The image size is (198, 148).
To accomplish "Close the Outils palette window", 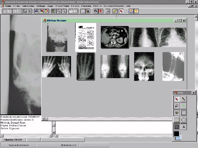I will click(193, 93).
